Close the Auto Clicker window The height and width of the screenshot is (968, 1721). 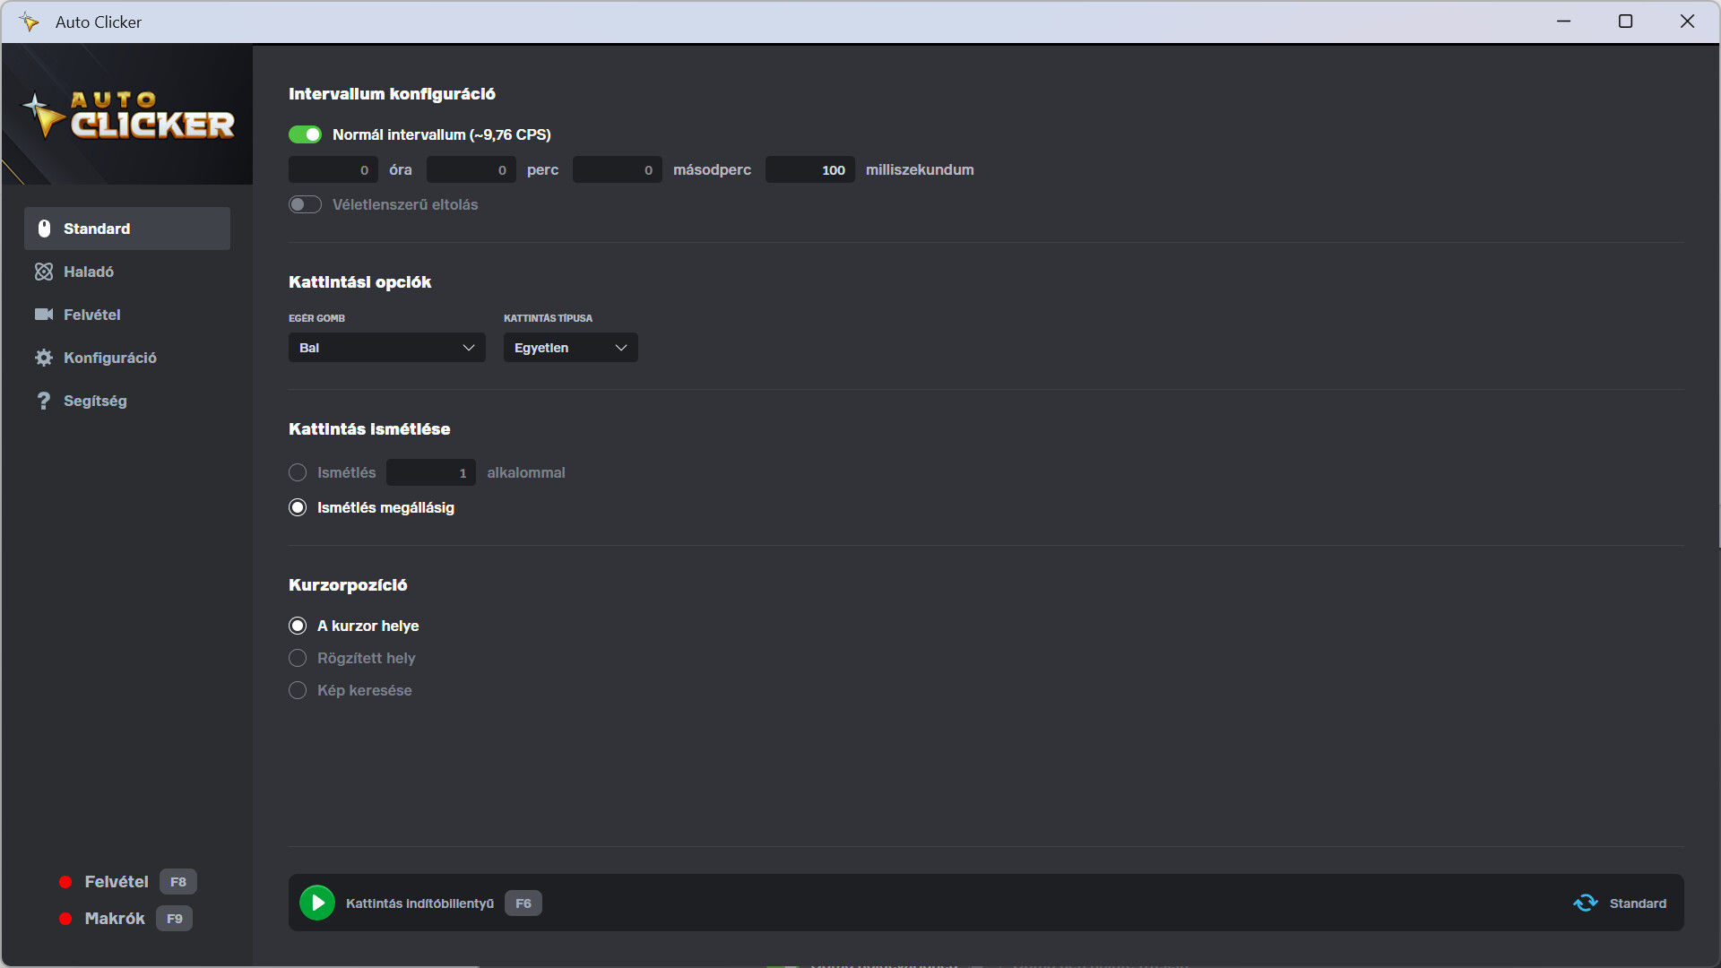(1687, 22)
